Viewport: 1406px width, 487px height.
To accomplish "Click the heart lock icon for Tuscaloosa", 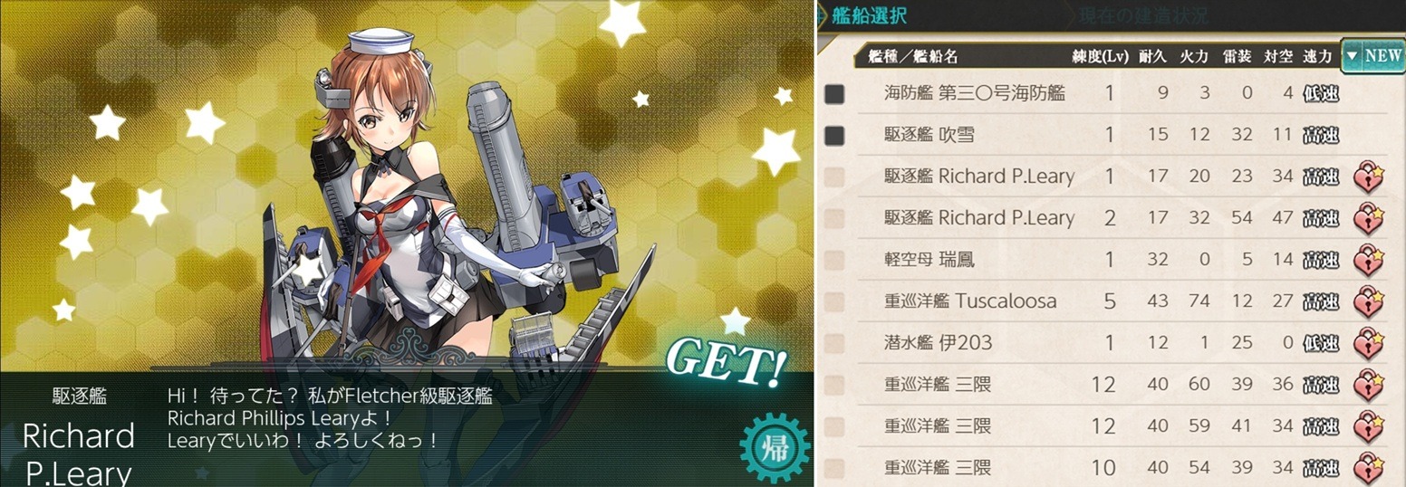I will 1369,301.
